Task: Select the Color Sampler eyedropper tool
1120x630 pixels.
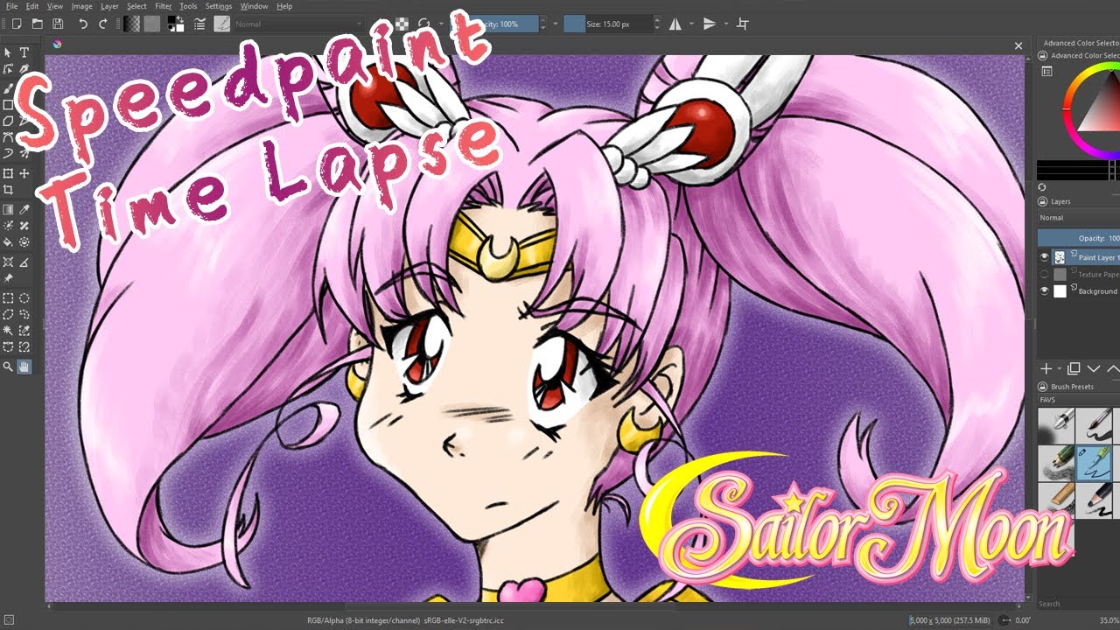Action: 24,209
